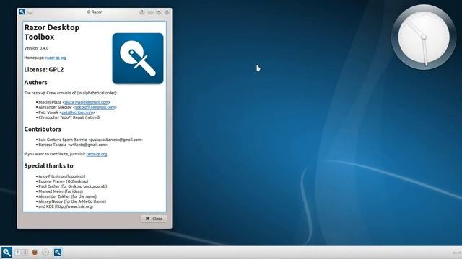This screenshot has height=259, width=462.
Task: Click 'Christopher VdoP Regali (retired)' entry
Action: pyautogui.click(x=69, y=117)
